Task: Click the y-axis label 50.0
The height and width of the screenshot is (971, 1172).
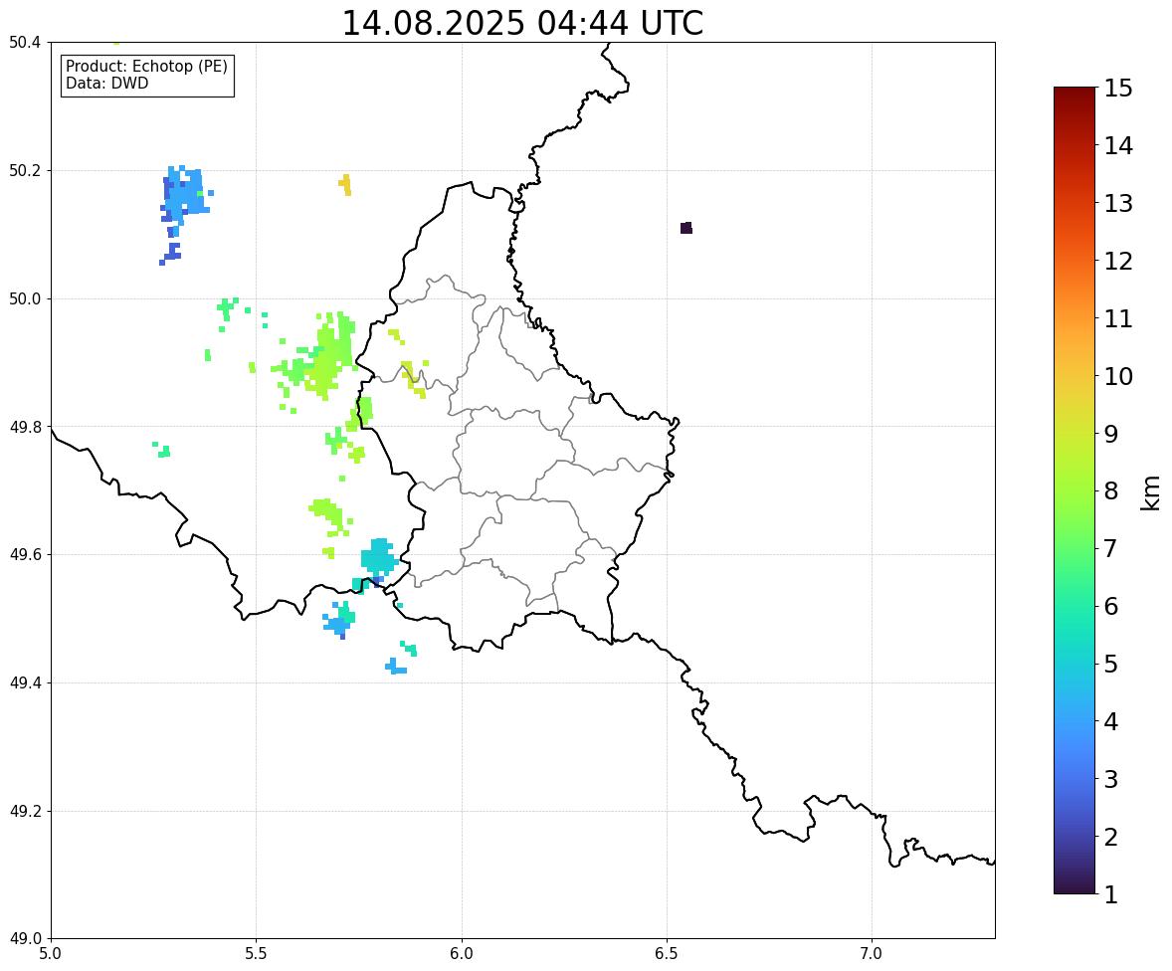Action: tap(25, 299)
